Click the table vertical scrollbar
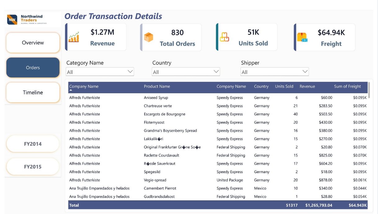This screenshot has height=214, width=378. click(369, 90)
